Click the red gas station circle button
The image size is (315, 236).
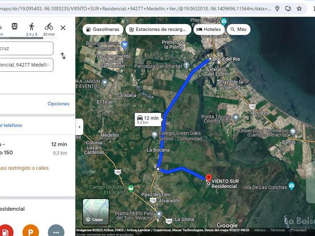(x=5, y=231)
